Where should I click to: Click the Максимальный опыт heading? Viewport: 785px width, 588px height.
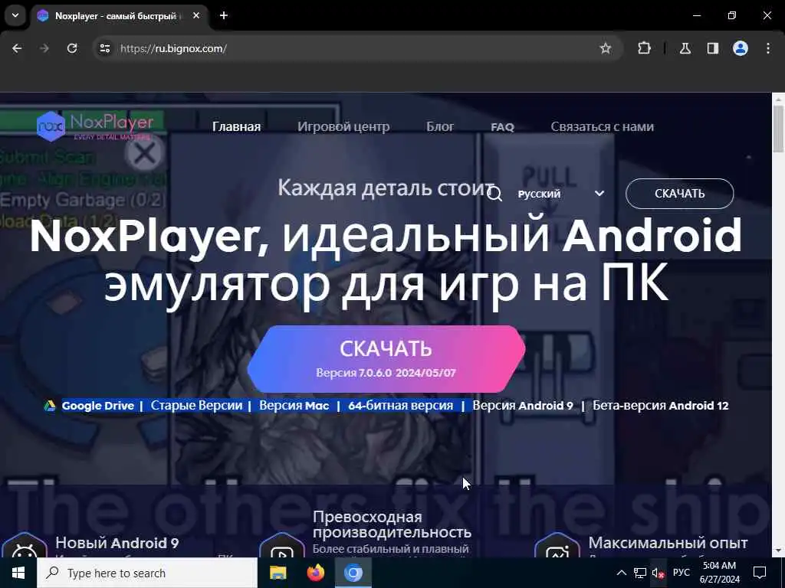click(x=668, y=543)
